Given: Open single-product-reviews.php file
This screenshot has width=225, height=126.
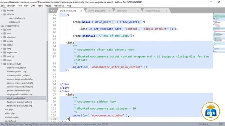Looking at the screenshot, I should pos(20,94).
